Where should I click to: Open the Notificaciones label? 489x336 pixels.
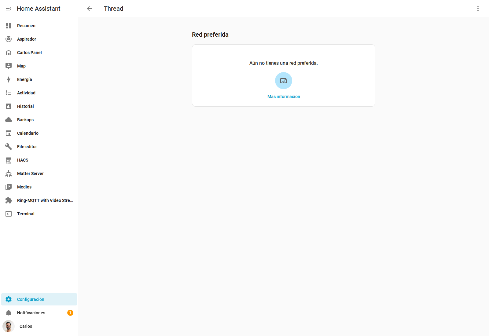pyautogui.click(x=31, y=313)
